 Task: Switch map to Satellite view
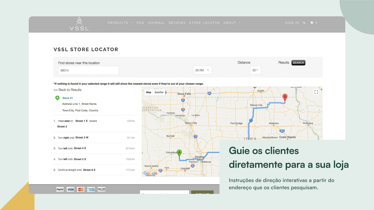point(159,92)
